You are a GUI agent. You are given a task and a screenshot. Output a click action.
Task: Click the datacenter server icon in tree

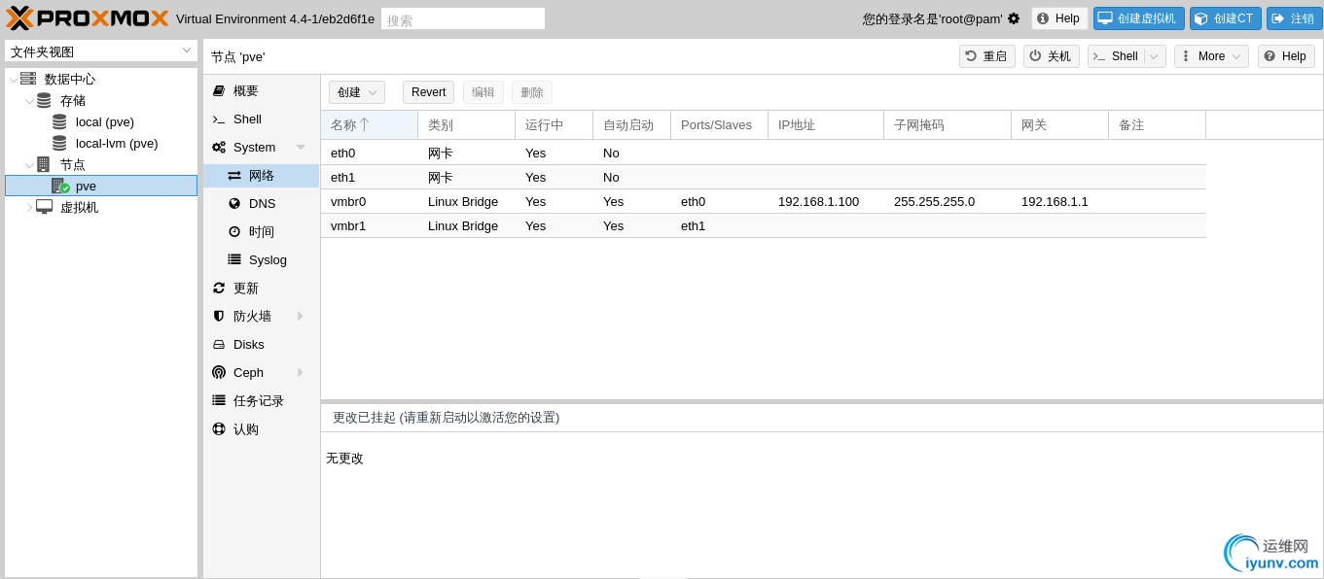point(28,79)
